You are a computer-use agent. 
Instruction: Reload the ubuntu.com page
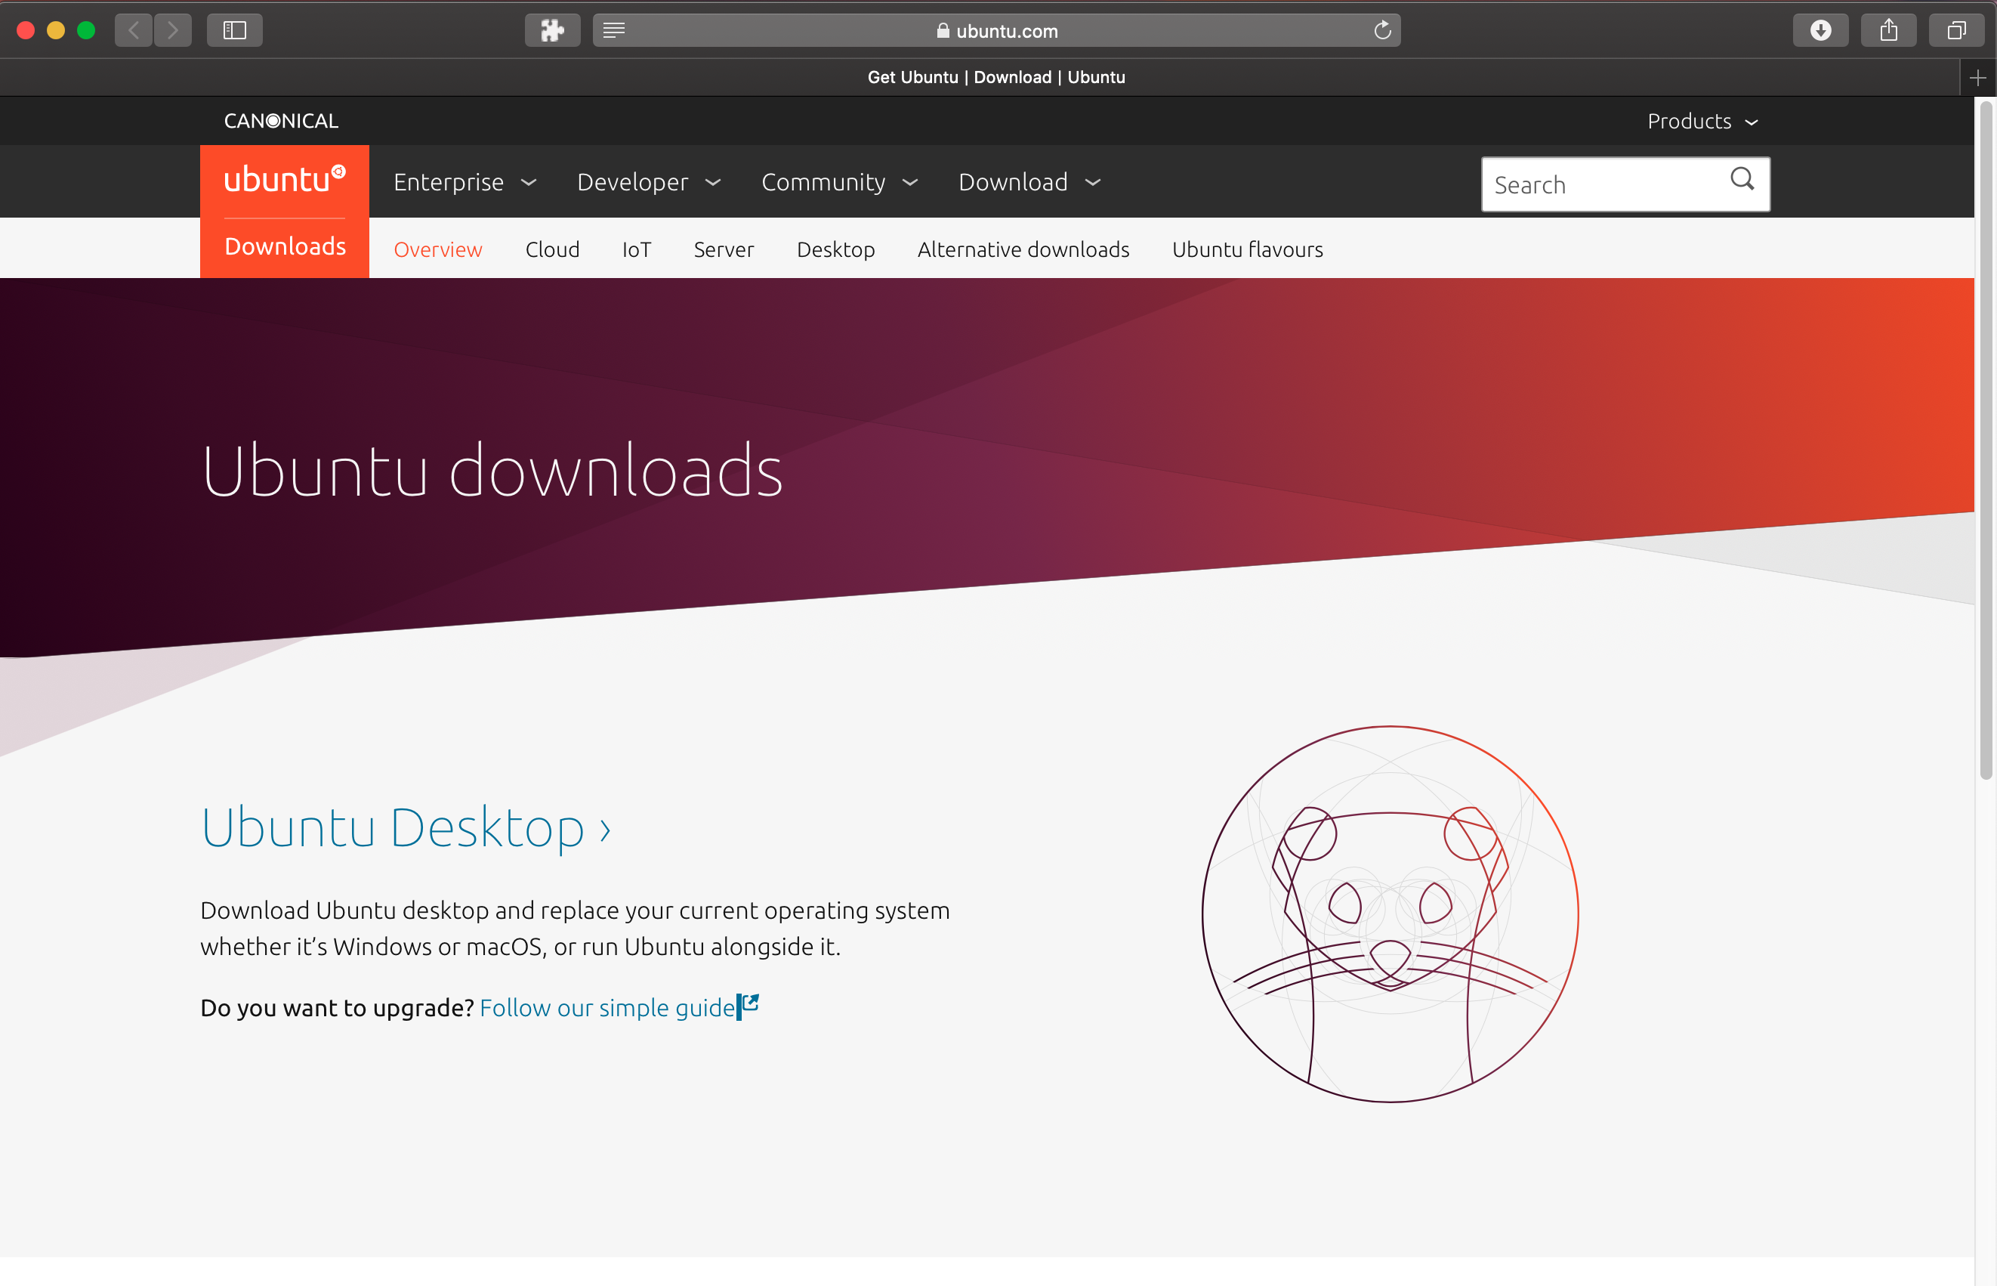point(1382,30)
